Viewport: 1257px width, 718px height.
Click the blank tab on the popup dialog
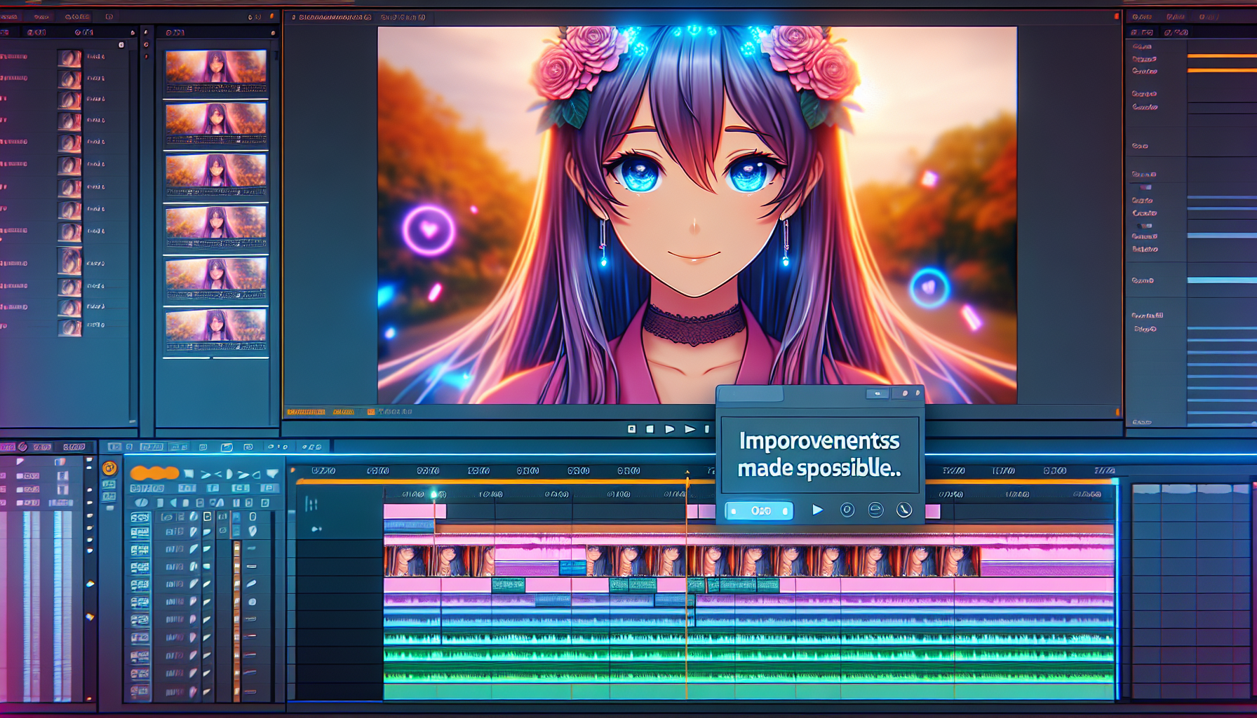[x=751, y=394]
